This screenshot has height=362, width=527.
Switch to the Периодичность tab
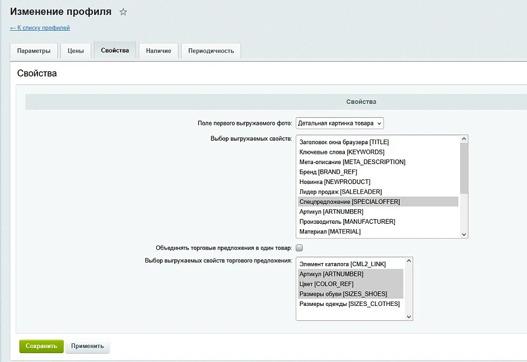(211, 51)
